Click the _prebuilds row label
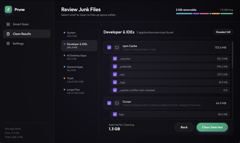 [125, 67]
